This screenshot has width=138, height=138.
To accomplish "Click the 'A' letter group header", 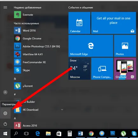I will [x=15, y=118].
